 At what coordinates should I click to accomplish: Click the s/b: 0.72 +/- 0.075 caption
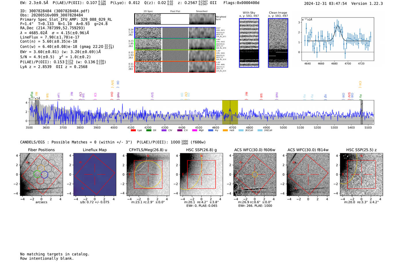(95, 202)
